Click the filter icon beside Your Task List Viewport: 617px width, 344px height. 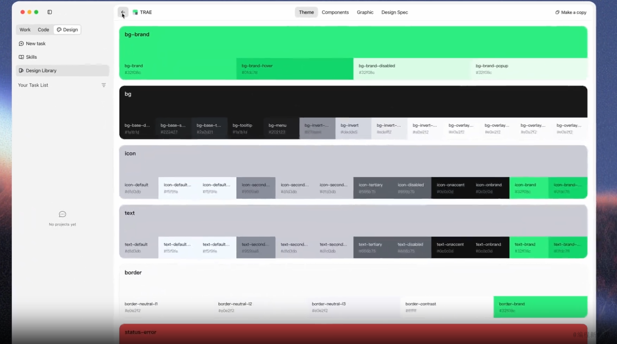pyautogui.click(x=104, y=85)
